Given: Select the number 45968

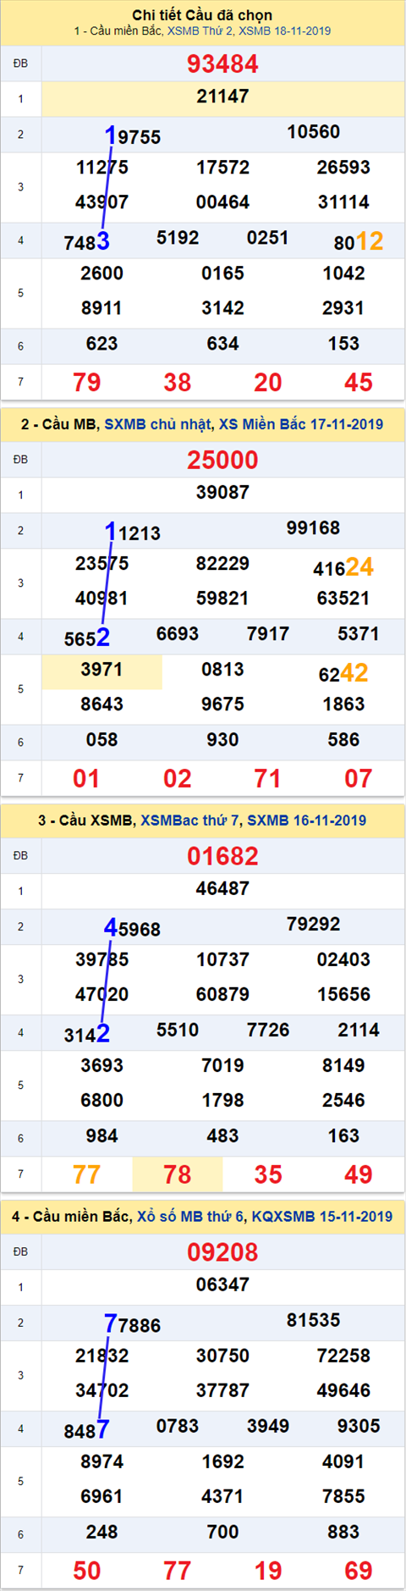Looking at the screenshot, I should click(133, 929).
